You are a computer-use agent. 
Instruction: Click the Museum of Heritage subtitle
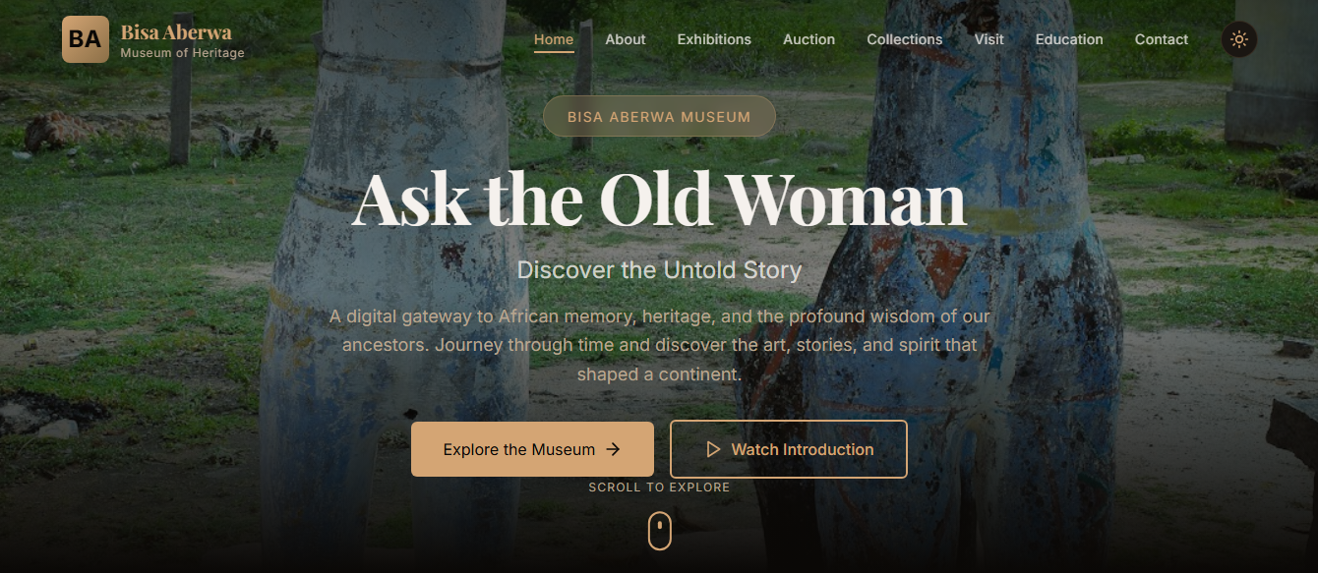pos(183,53)
